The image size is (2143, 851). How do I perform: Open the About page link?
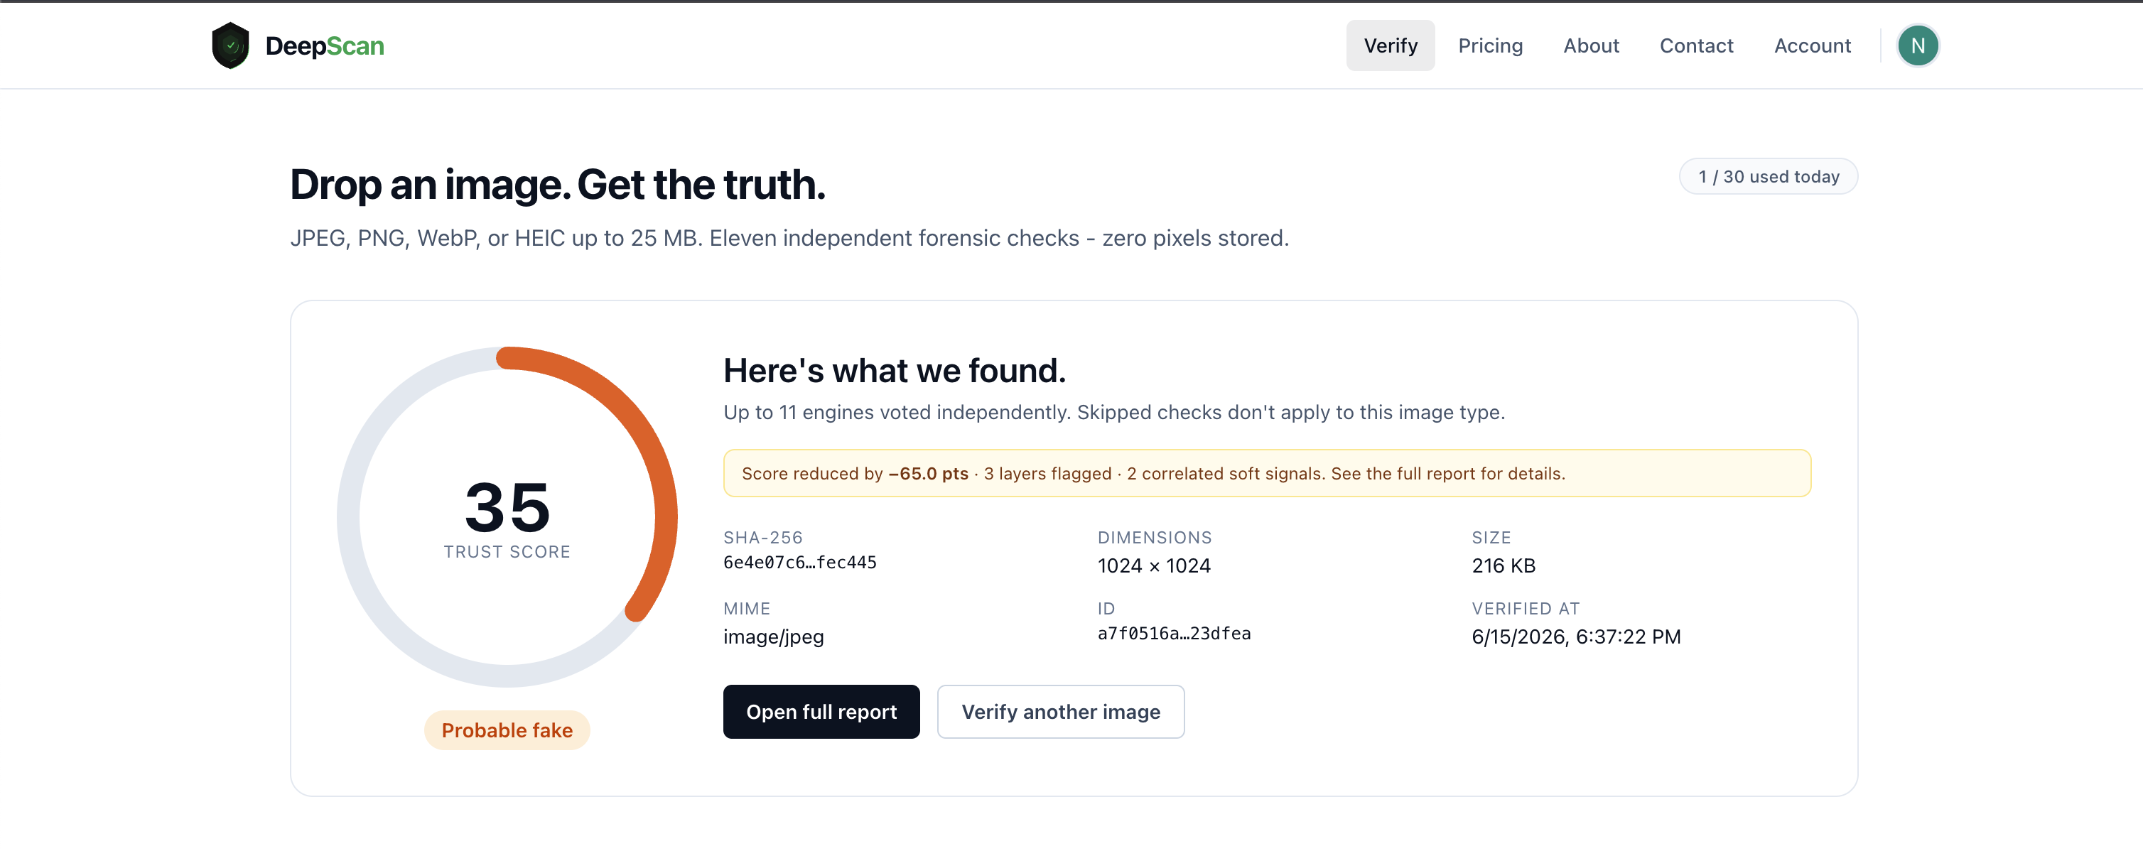(x=1591, y=45)
